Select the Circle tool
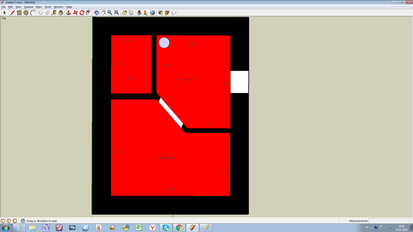Viewport: 413px width, 232px height. tap(26, 13)
